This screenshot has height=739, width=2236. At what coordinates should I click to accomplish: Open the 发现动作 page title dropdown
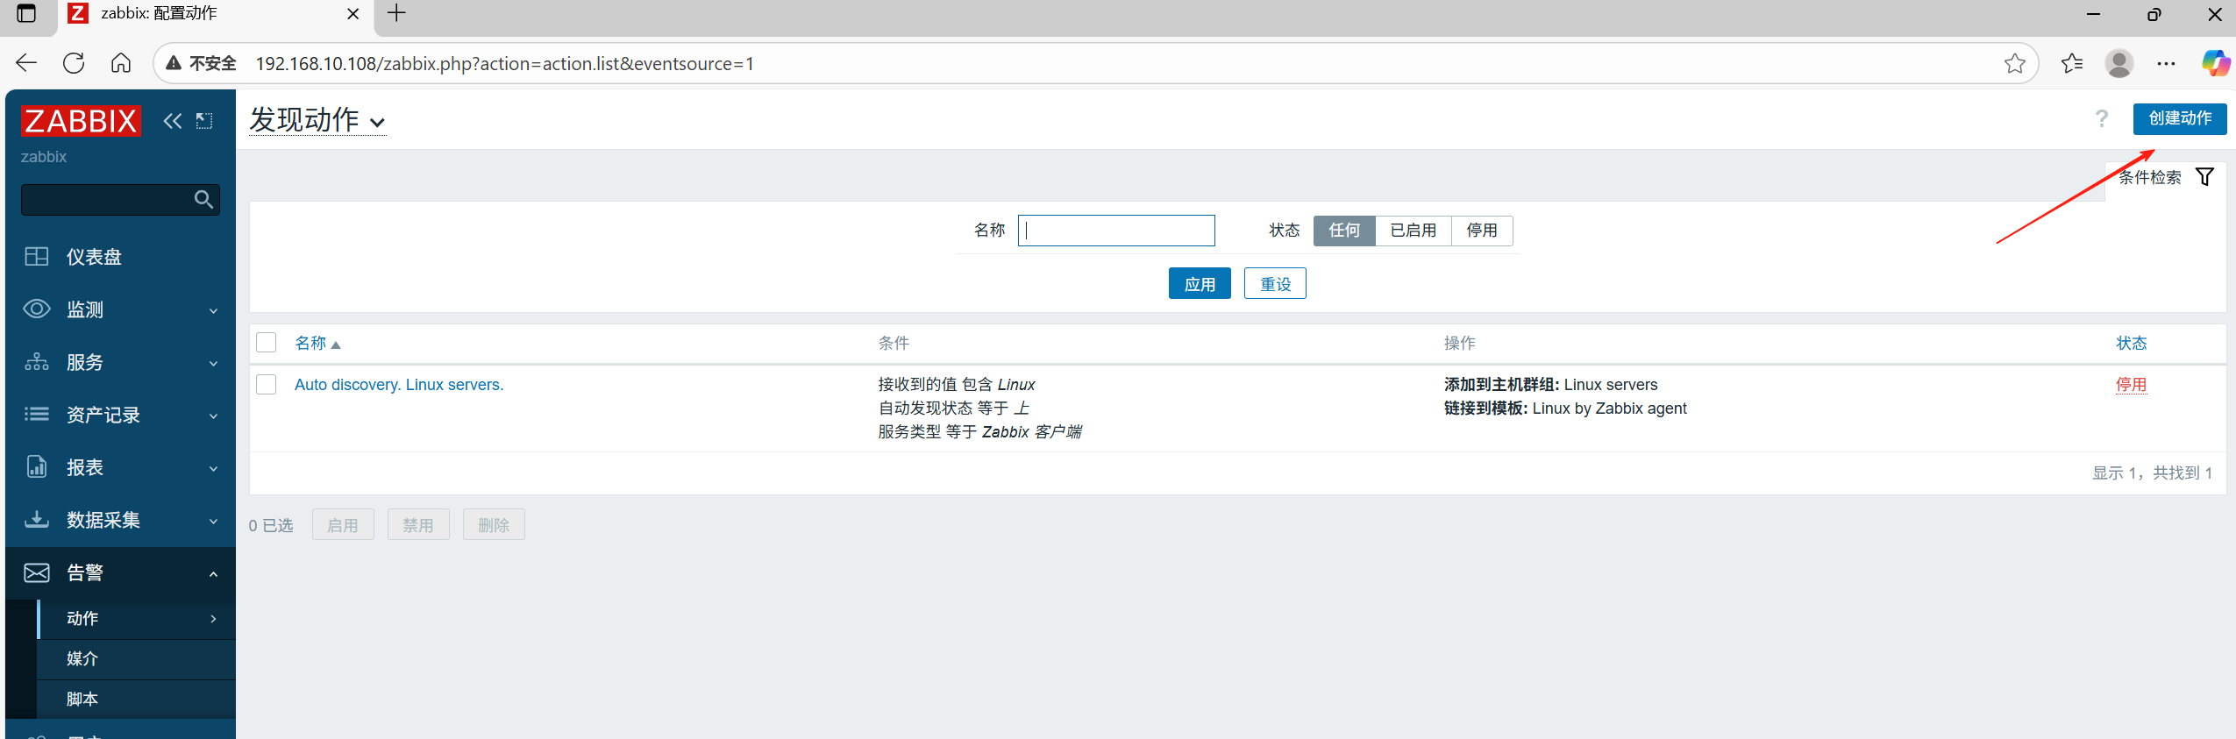pos(317,120)
